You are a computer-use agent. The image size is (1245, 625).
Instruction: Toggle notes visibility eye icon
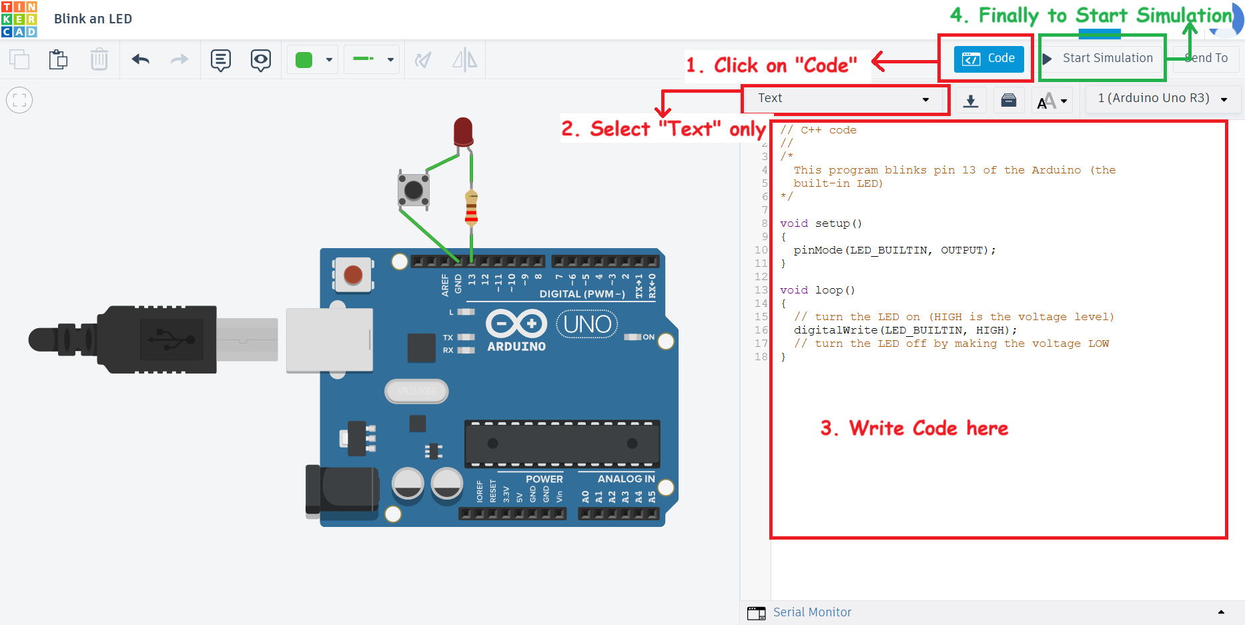click(261, 60)
